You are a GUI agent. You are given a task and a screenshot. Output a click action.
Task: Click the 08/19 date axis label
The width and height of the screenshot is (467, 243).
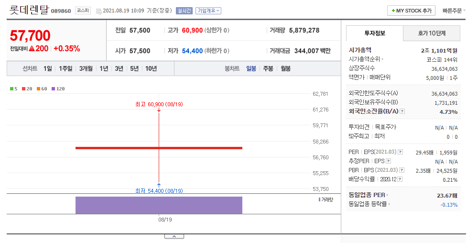165,220
